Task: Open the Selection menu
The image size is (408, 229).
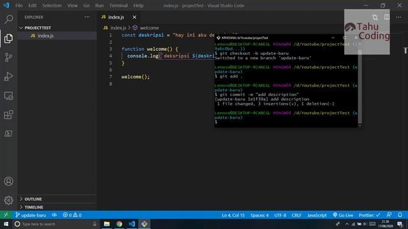Action: 52,6
